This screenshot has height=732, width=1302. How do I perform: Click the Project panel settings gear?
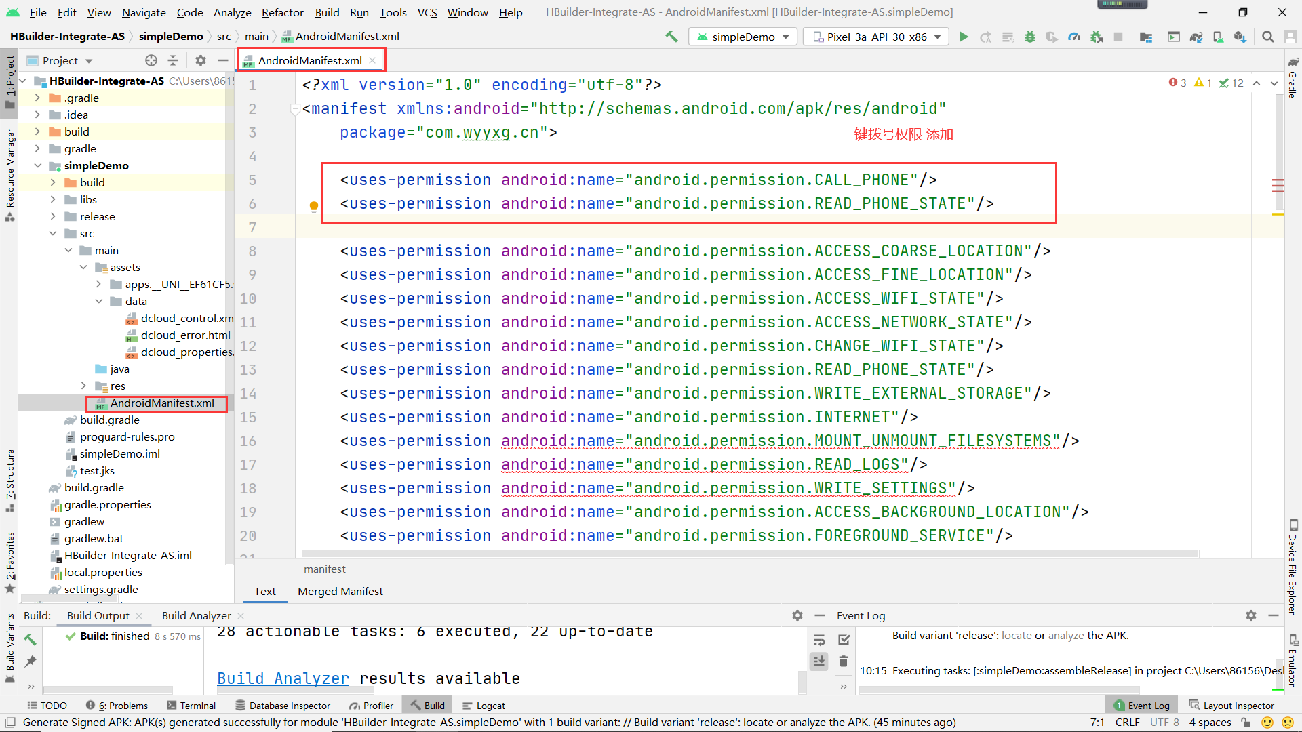200,60
